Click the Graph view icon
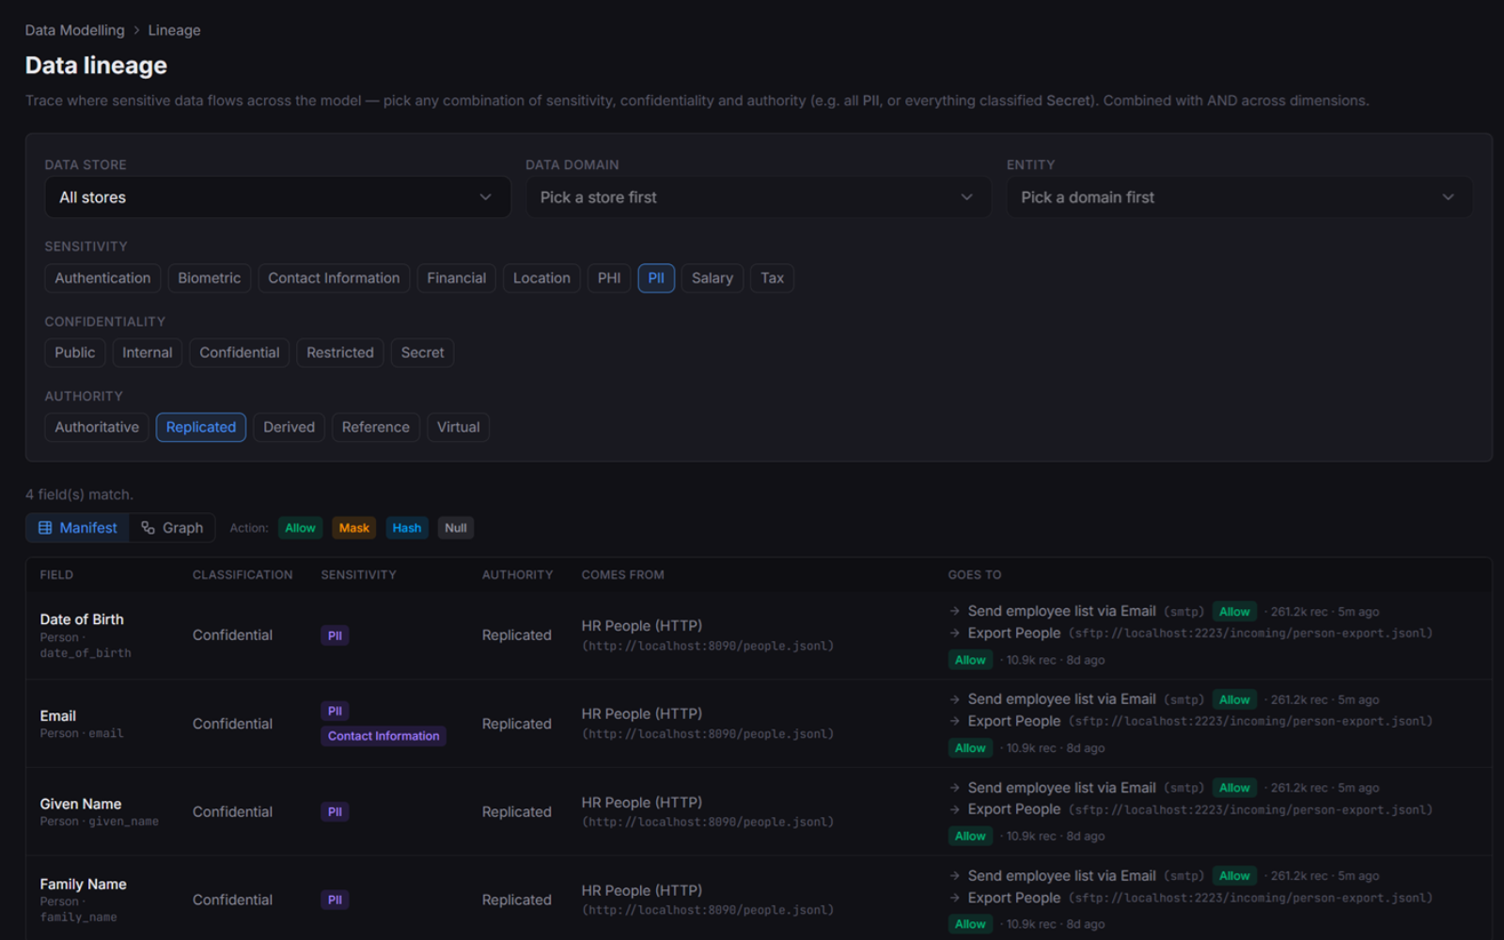1504x940 pixels. 148,528
